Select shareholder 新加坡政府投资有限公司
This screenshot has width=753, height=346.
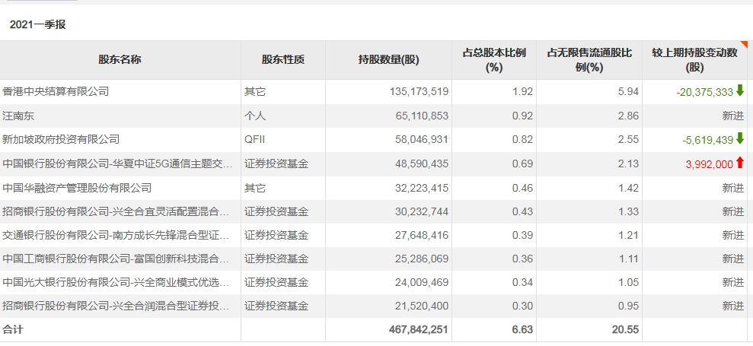(61, 140)
